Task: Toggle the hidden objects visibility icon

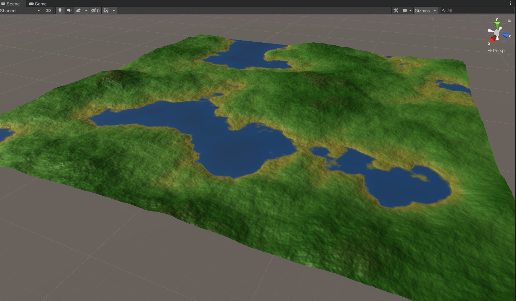Action: 95,10
